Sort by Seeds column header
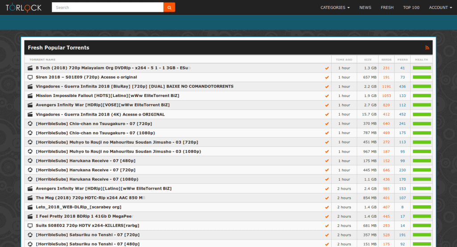Viewport: 457px width, 247px height. [x=386, y=59]
